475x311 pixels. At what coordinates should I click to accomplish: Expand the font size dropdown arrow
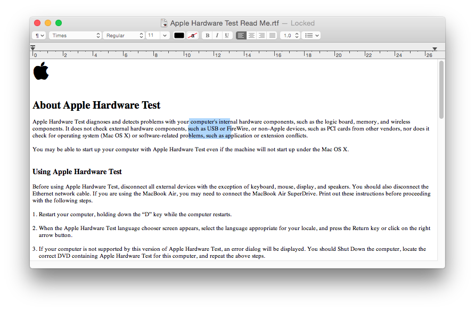(165, 36)
